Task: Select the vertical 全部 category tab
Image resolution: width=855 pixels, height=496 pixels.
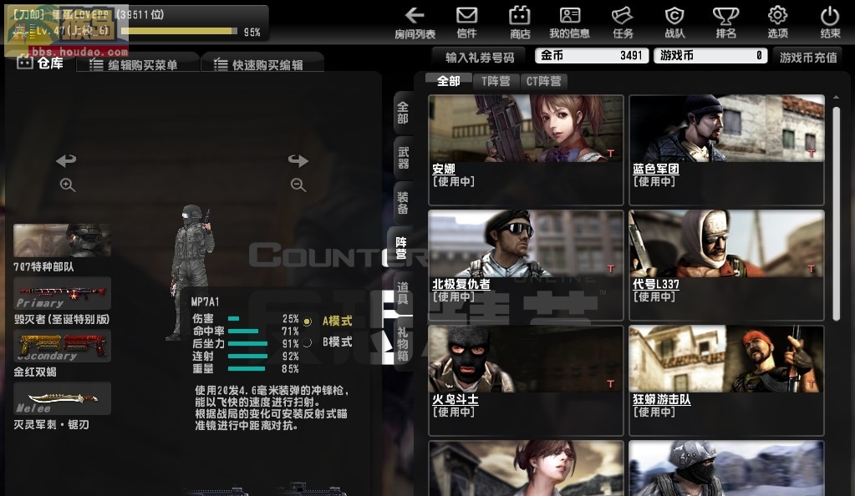Action: [403, 113]
